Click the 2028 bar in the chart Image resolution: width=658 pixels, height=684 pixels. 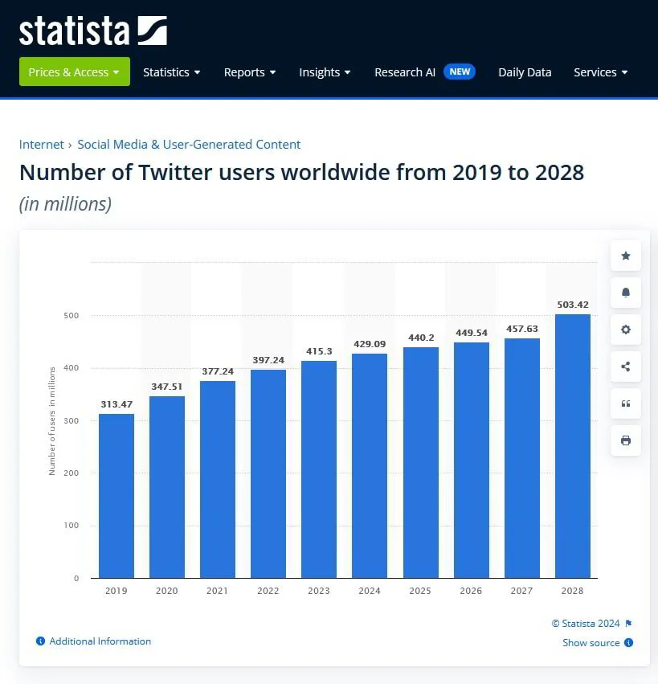click(572, 446)
